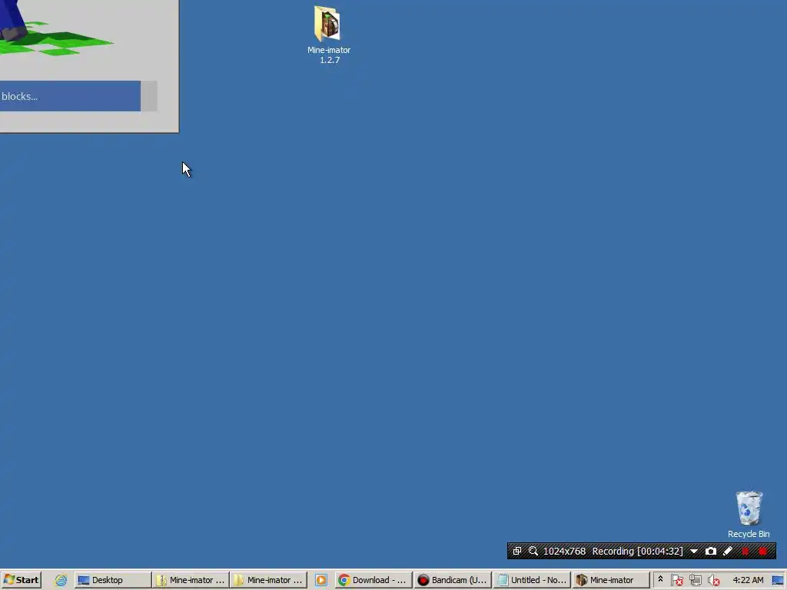Screen dimensions: 787x590
Task: Pause the Bandicam recording
Action: [745, 551]
